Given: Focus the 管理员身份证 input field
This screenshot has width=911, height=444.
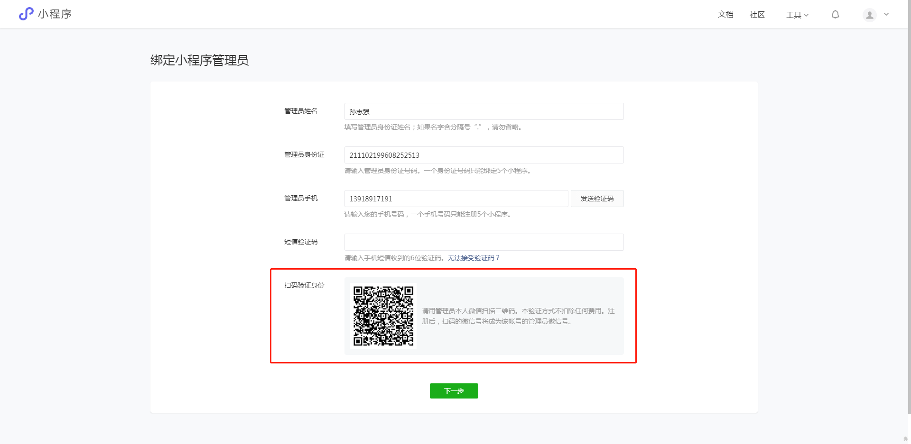Looking at the screenshot, I should click(484, 155).
